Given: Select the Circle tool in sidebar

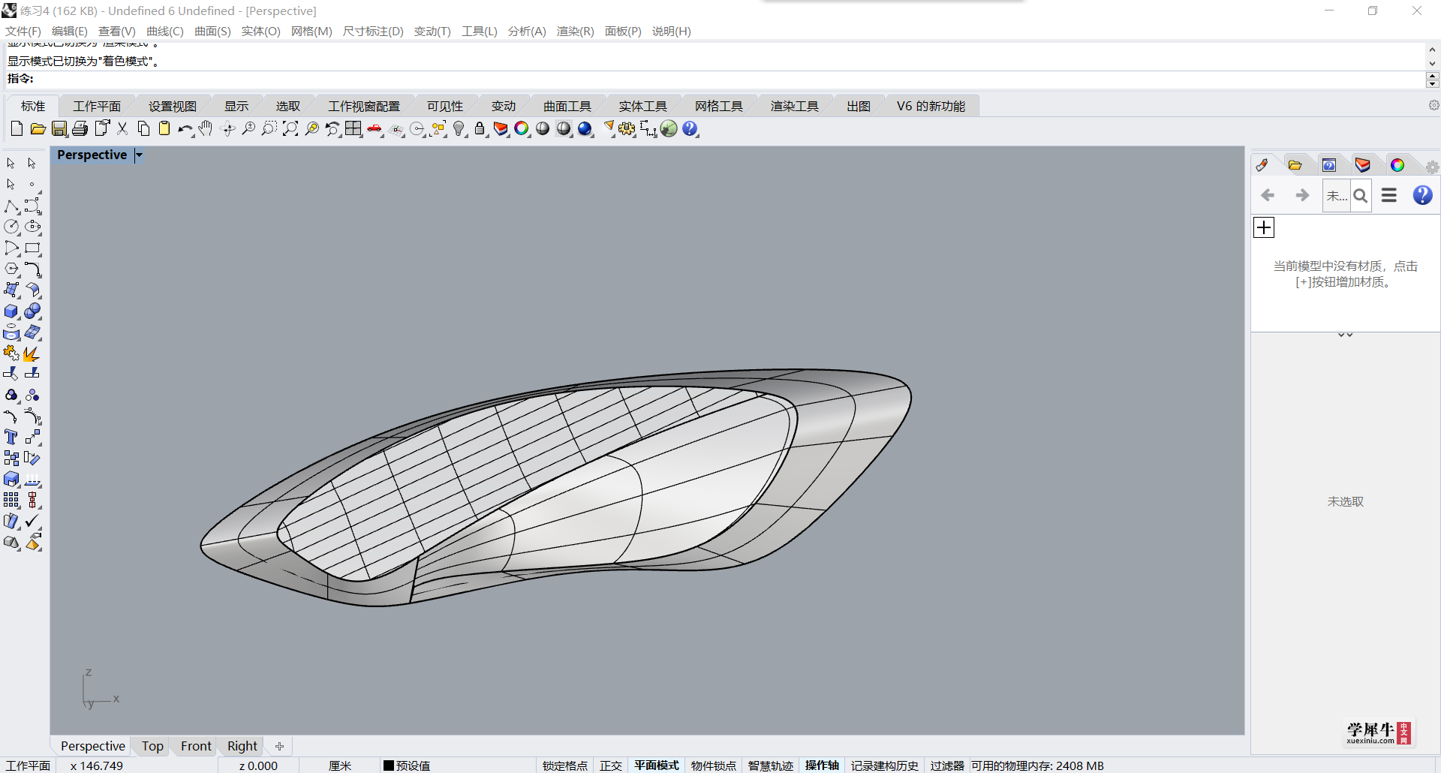Looking at the screenshot, I should (x=11, y=227).
